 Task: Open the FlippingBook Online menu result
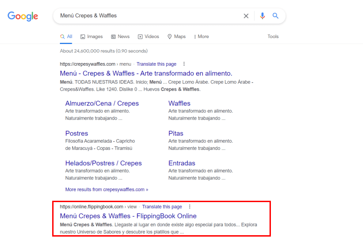(x=128, y=216)
